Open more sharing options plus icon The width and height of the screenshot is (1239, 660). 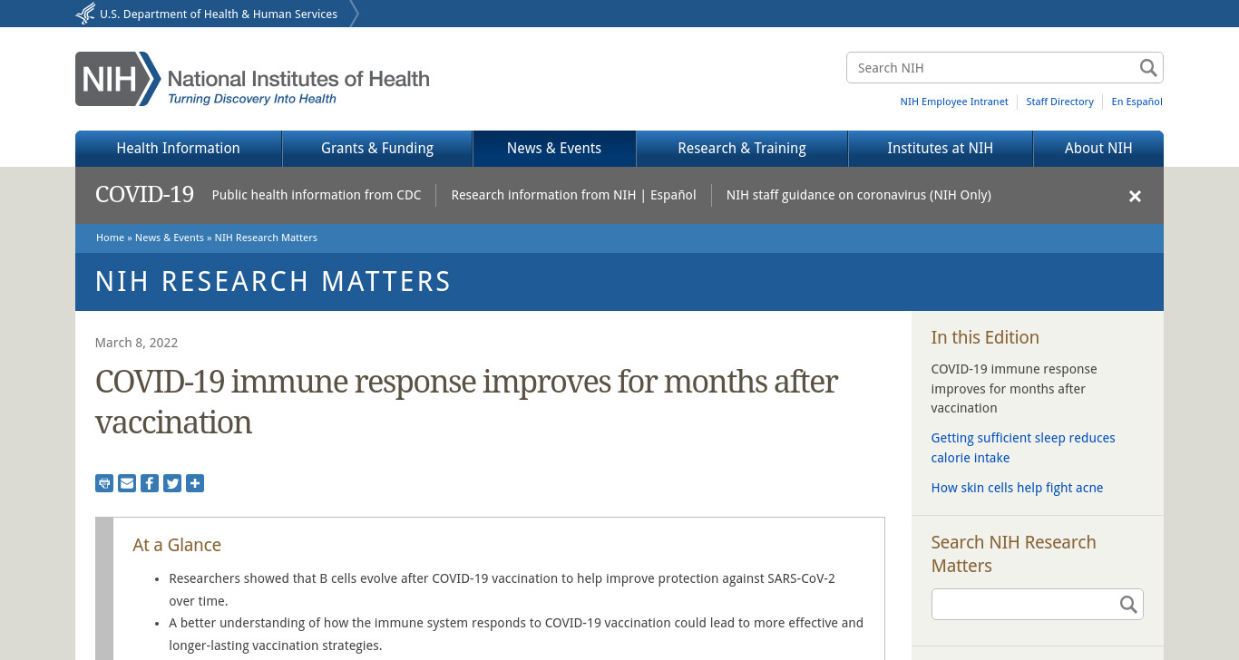click(x=195, y=483)
